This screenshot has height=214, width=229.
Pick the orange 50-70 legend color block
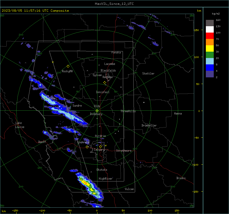click(x=210, y=42)
